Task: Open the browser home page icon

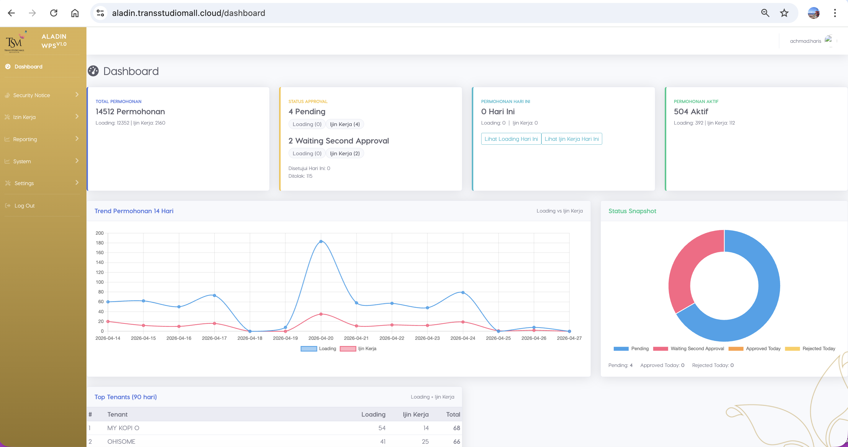Action: pyautogui.click(x=75, y=13)
